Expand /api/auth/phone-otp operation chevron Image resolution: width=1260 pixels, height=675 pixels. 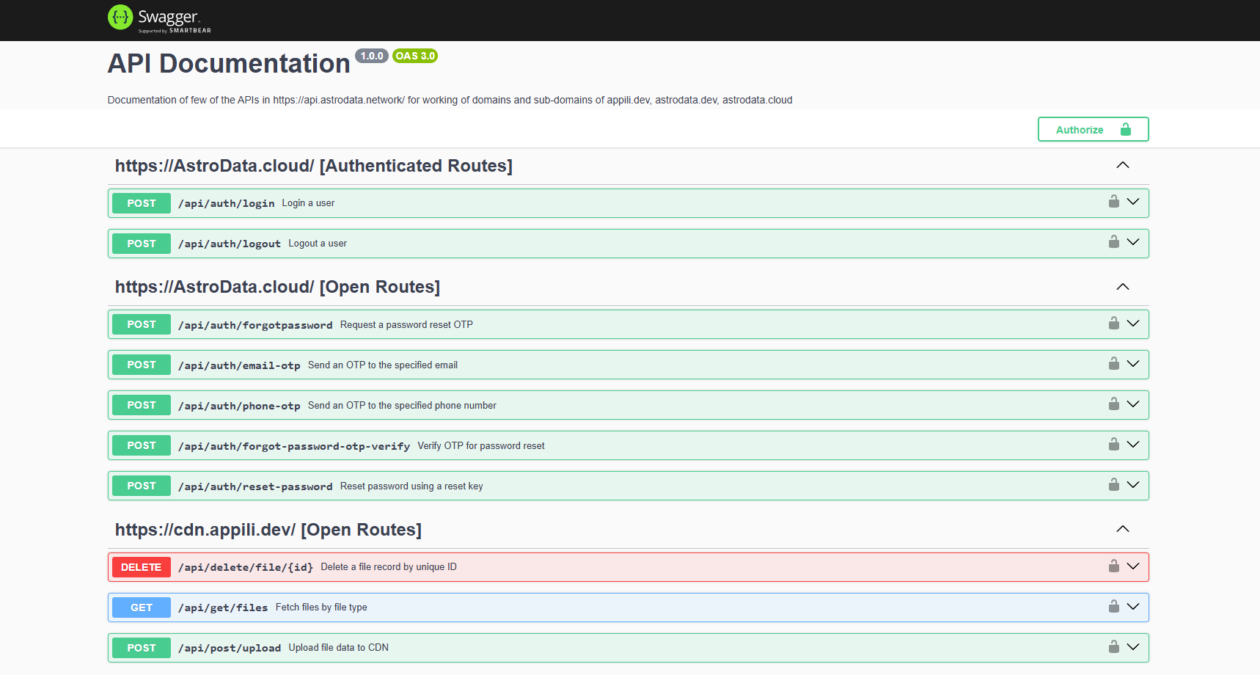click(1133, 404)
